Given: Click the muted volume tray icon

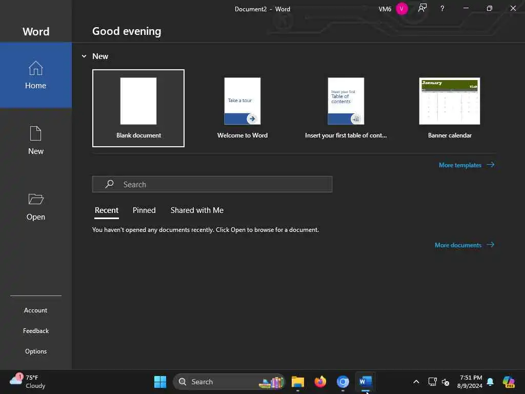Looking at the screenshot, I should point(446,382).
